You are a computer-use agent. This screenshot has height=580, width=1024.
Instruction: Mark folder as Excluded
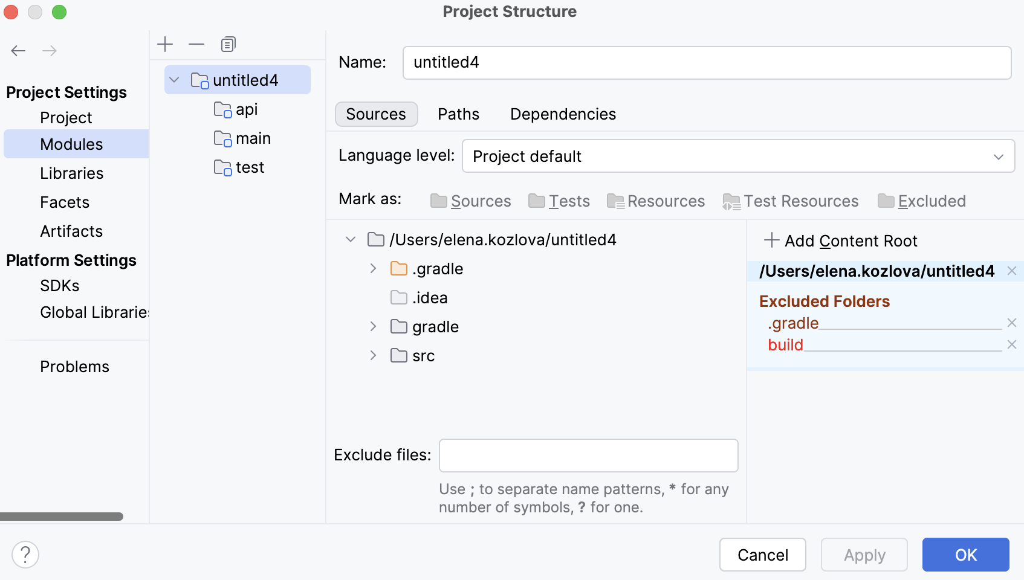coord(922,201)
